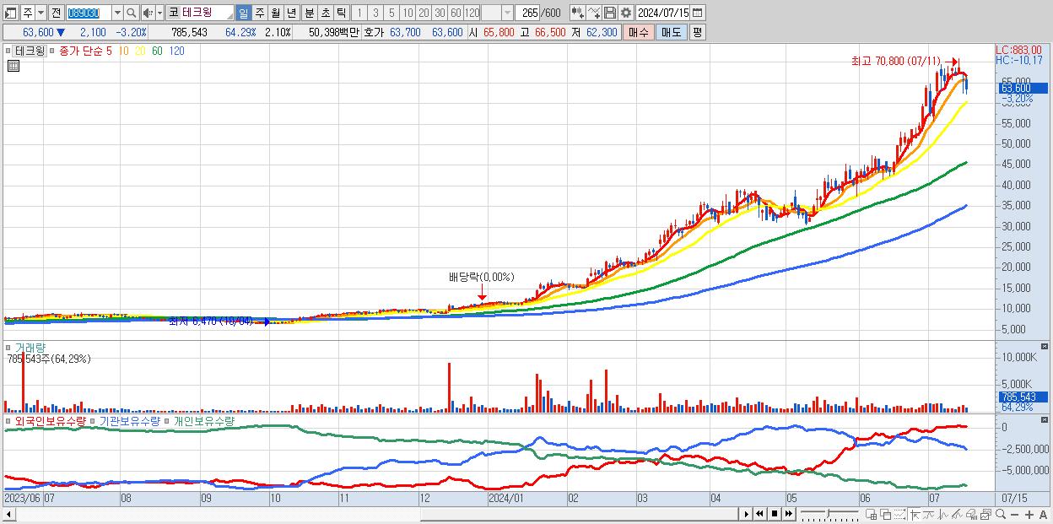Click the 평 button
Image resolution: width=1053 pixels, height=524 pixels.
pyautogui.click(x=697, y=32)
